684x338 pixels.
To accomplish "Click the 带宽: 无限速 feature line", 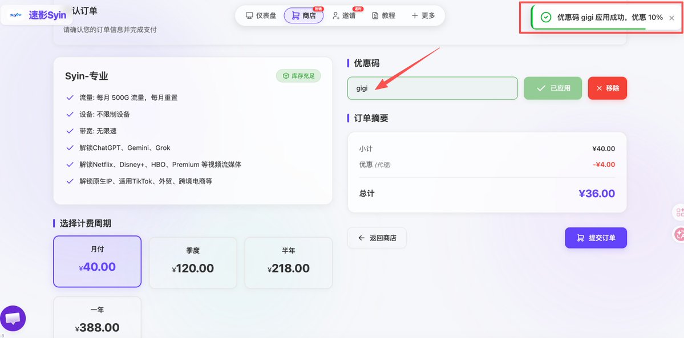I will (98, 131).
